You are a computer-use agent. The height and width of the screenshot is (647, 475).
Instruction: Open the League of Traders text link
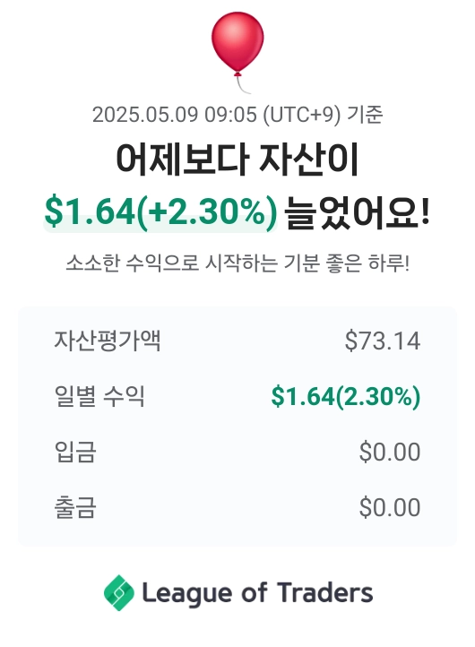[x=257, y=593]
